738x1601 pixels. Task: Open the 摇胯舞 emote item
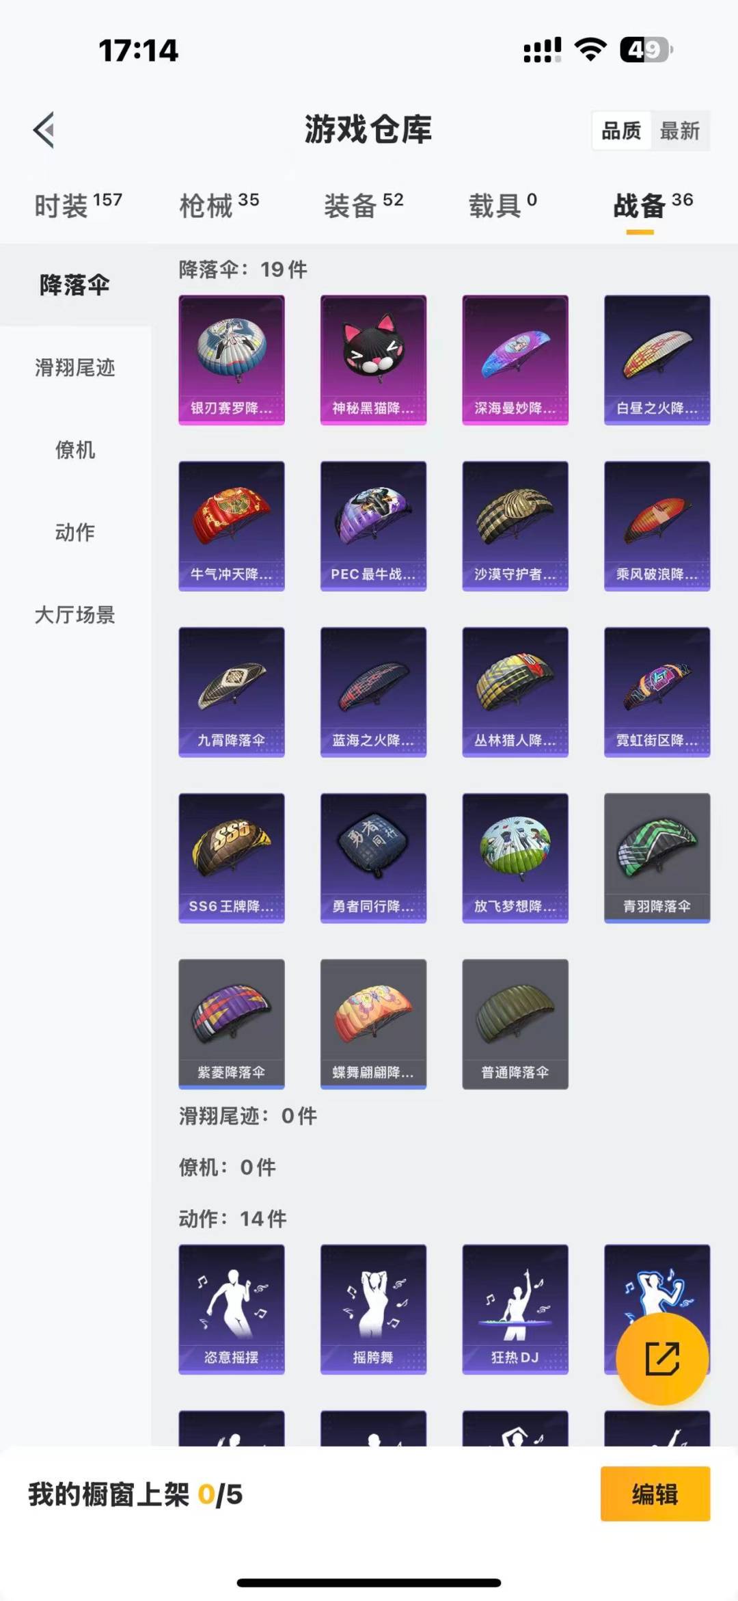point(373,1309)
